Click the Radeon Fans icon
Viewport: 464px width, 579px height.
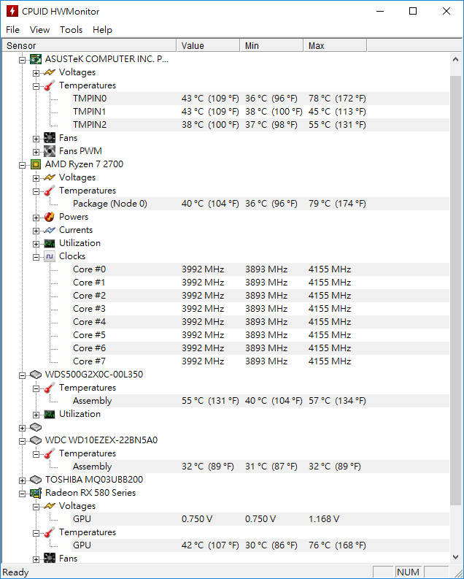click(50, 559)
